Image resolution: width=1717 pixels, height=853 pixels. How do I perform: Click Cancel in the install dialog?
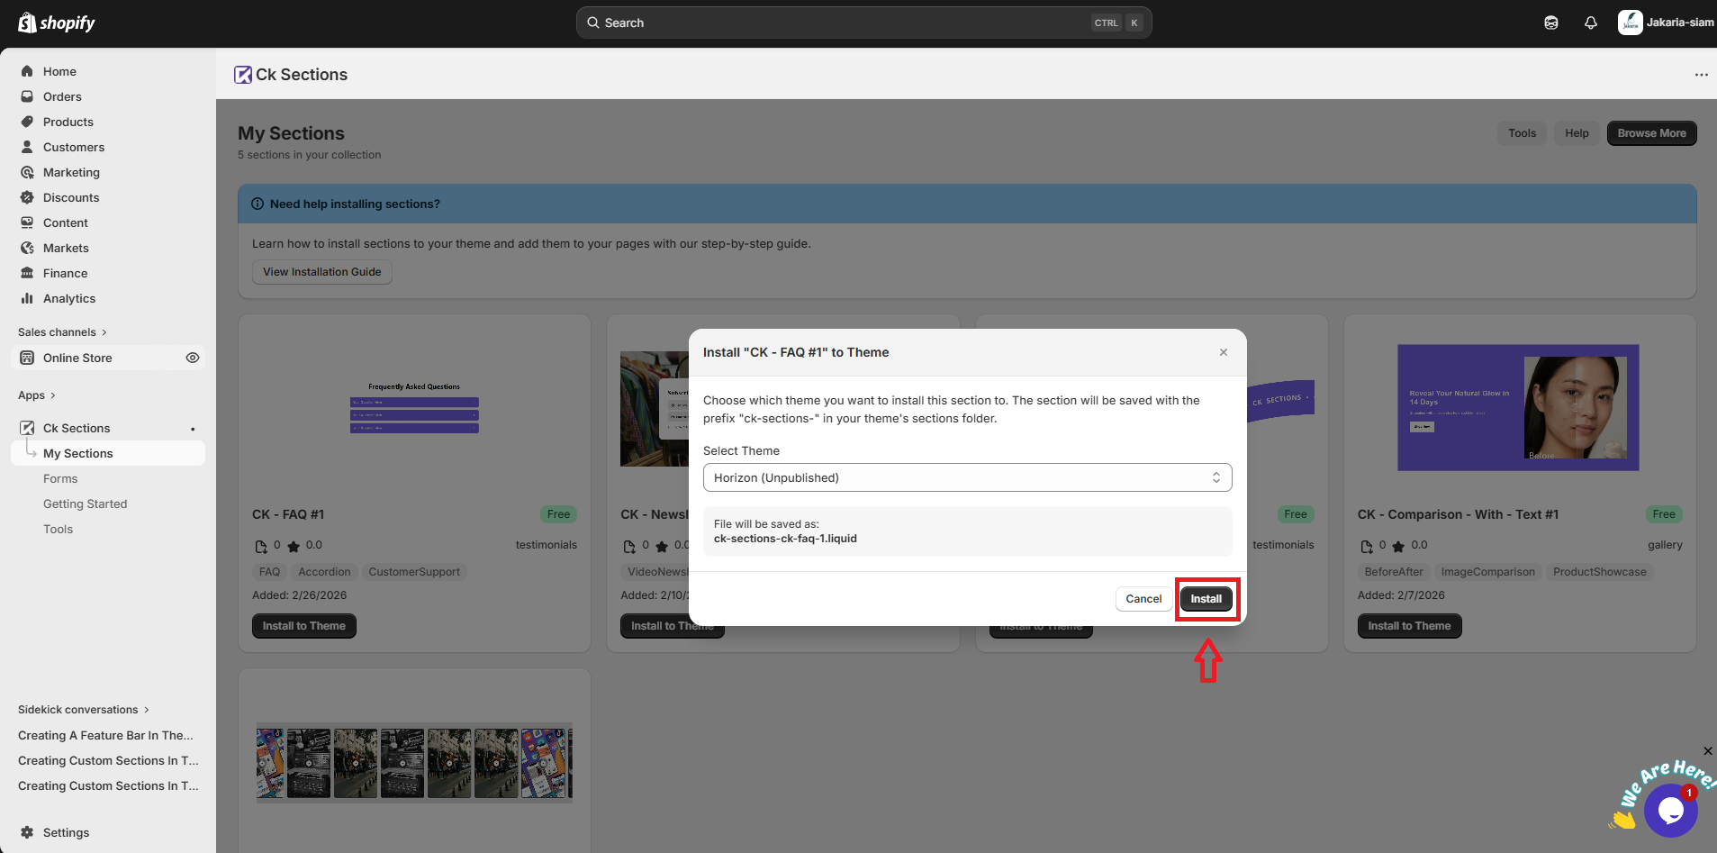[x=1143, y=599]
